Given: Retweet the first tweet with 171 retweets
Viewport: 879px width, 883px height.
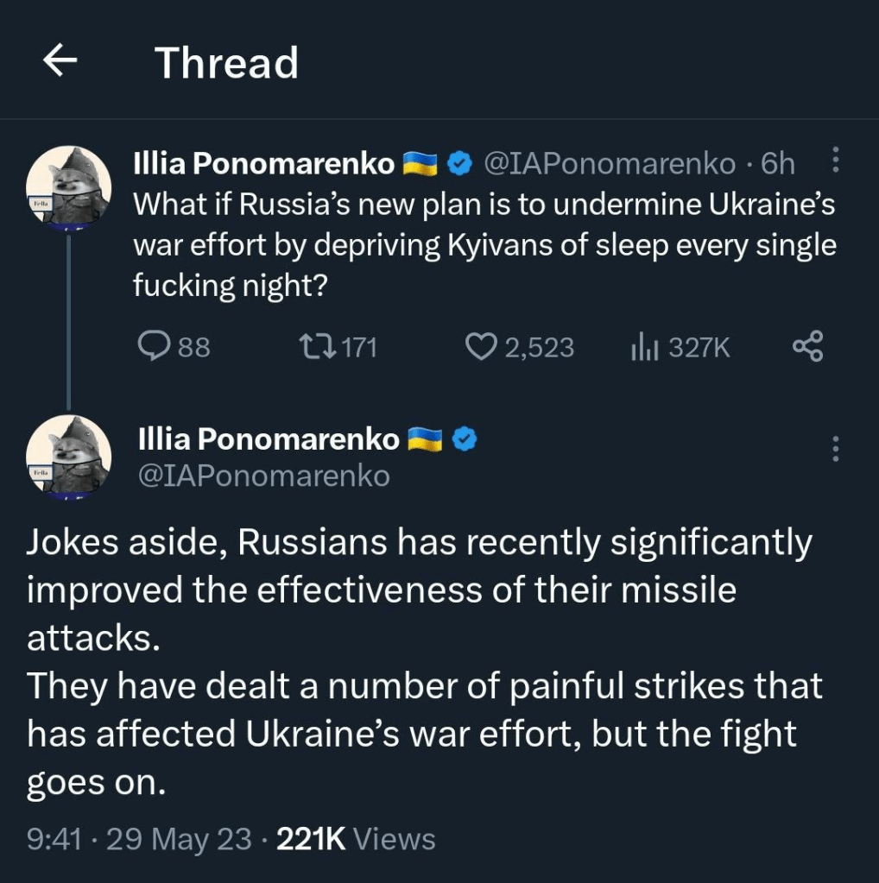Looking at the screenshot, I should 338,347.
